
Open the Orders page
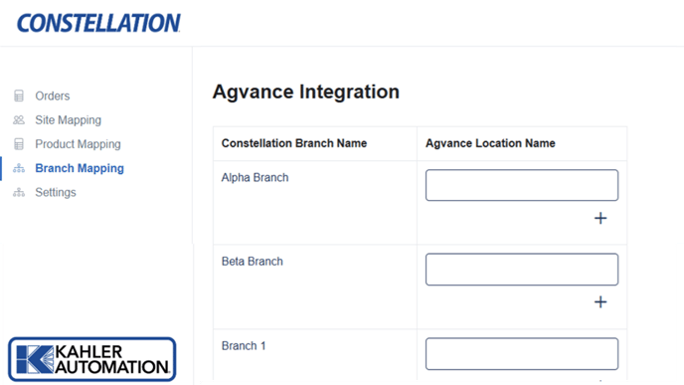click(x=53, y=96)
